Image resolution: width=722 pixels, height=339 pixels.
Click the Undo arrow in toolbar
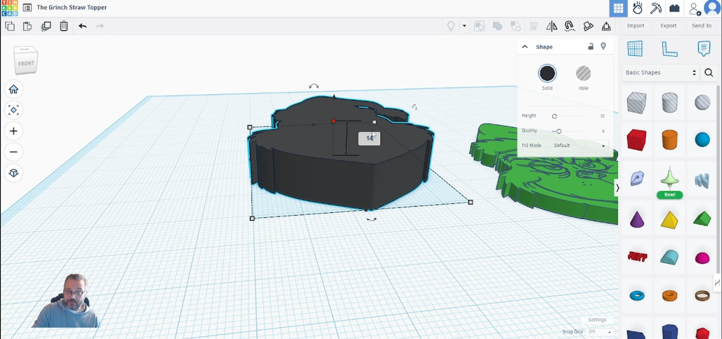click(x=82, y=26)
